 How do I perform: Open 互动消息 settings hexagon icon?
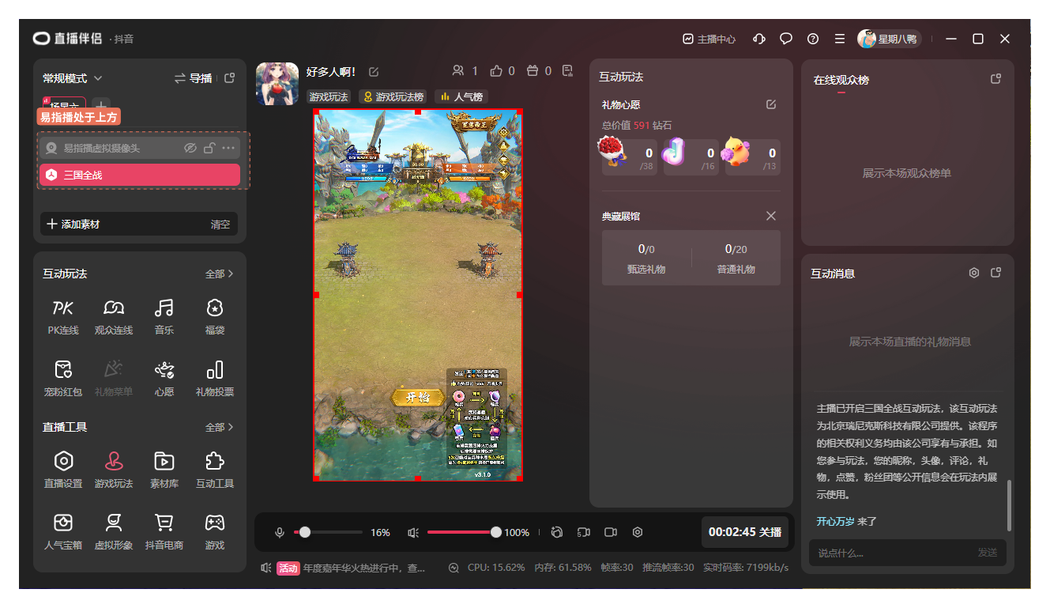[x=974, y=273]
